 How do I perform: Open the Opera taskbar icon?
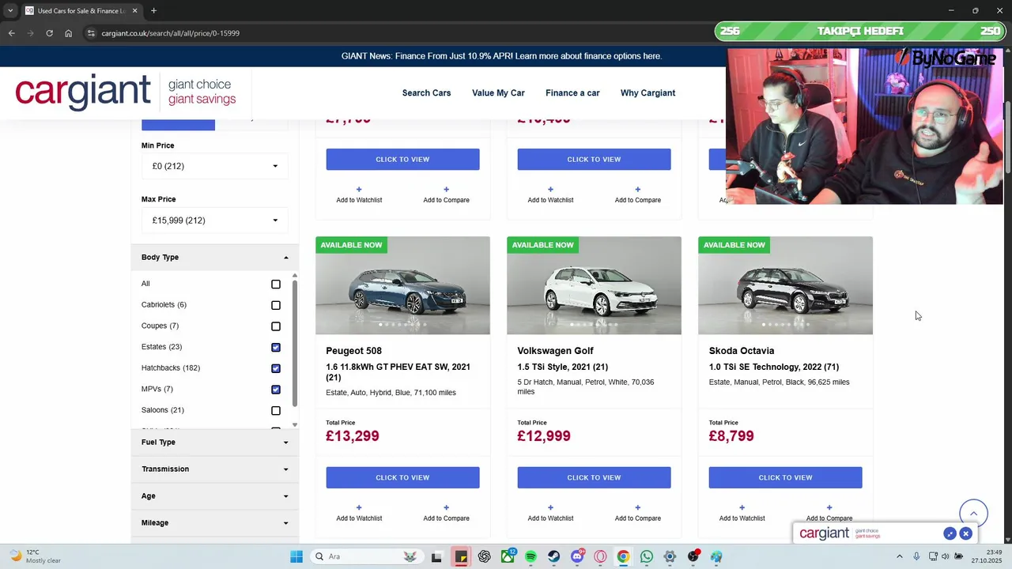click(x=600, y=556)
